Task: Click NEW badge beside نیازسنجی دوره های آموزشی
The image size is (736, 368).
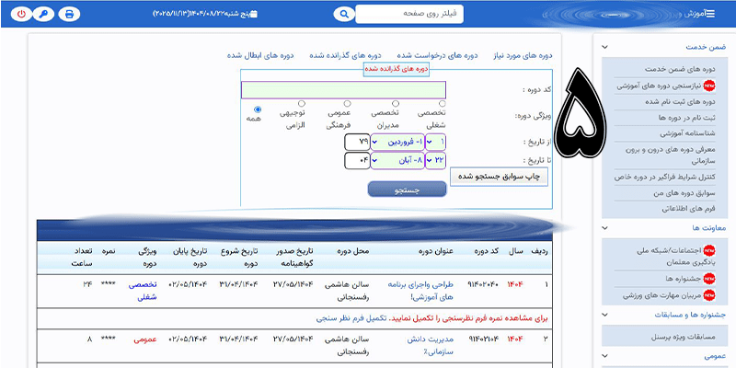Action: tap(709, 86)
